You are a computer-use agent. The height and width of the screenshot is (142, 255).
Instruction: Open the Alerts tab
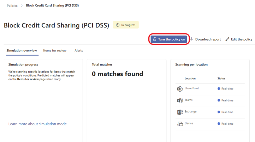(x=79, y=50)
